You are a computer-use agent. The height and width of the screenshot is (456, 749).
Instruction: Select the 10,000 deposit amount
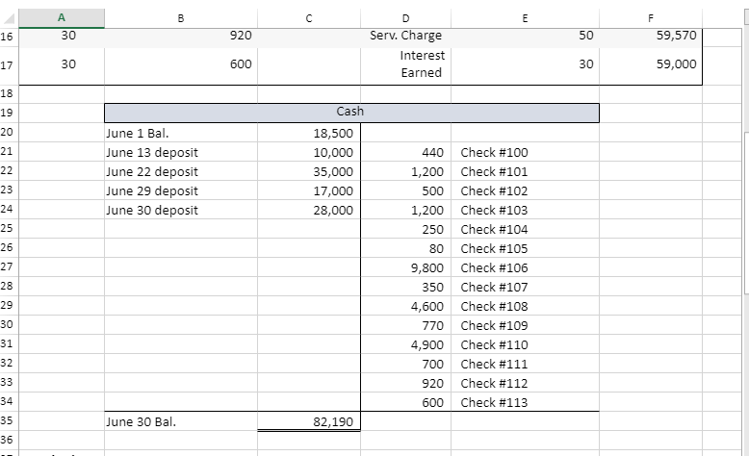pos(309,152)
